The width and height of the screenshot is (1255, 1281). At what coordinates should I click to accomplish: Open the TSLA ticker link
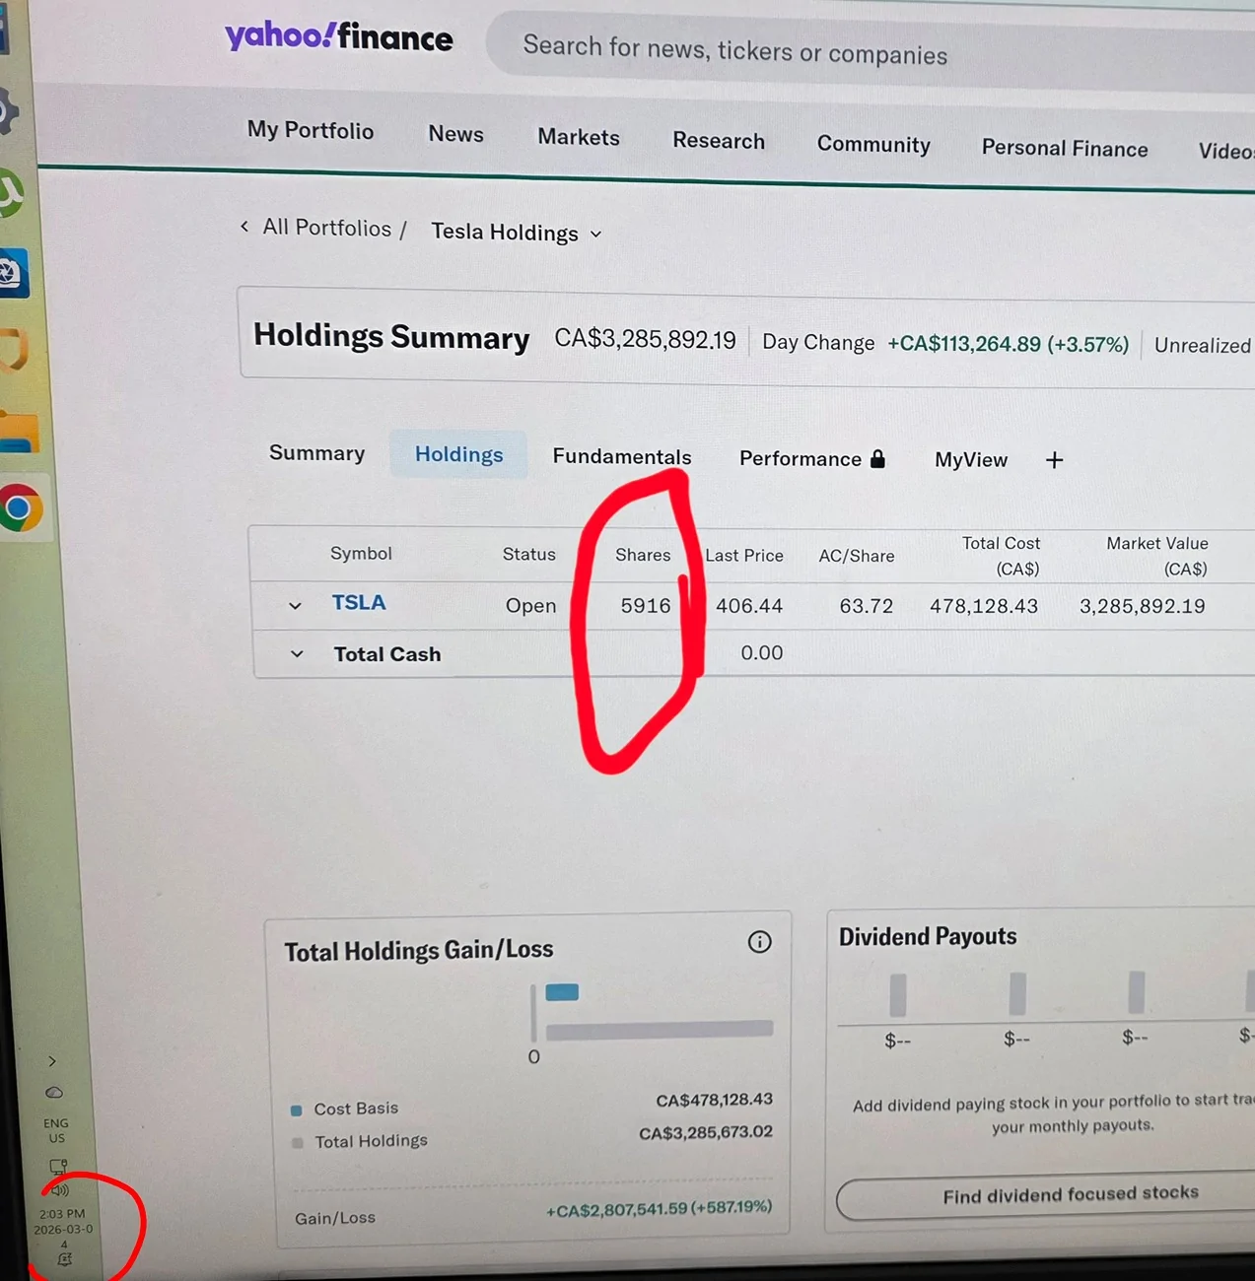click(x=359, y=603)
